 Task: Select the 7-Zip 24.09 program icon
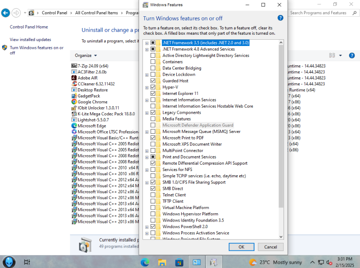point(74,66)
